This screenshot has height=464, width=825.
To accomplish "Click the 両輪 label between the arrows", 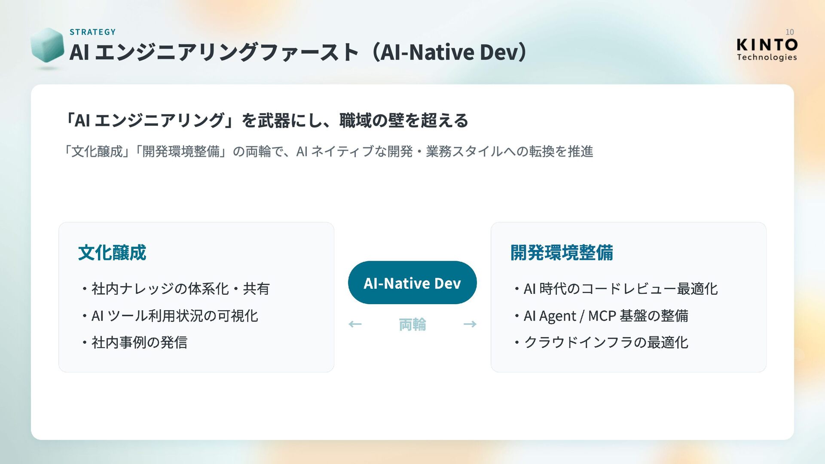I will coord(412,324).
